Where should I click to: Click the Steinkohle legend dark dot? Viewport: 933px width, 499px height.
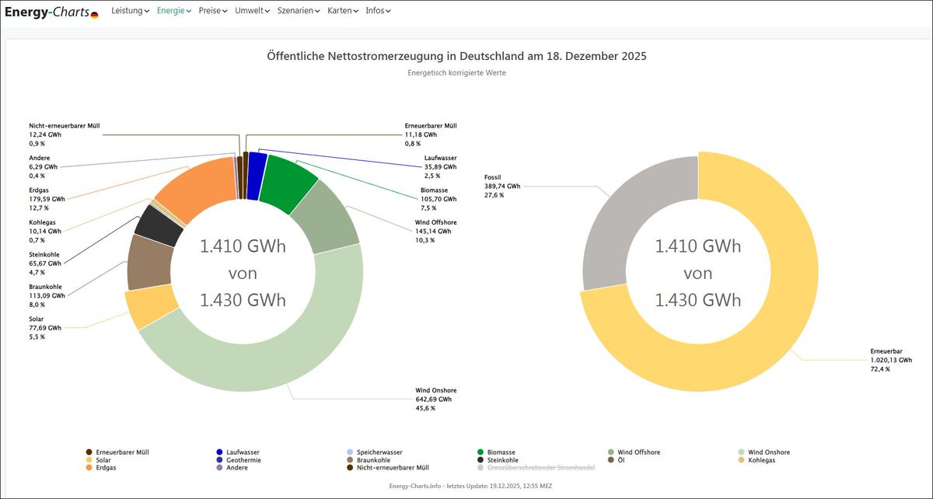[x=480, y=460]
